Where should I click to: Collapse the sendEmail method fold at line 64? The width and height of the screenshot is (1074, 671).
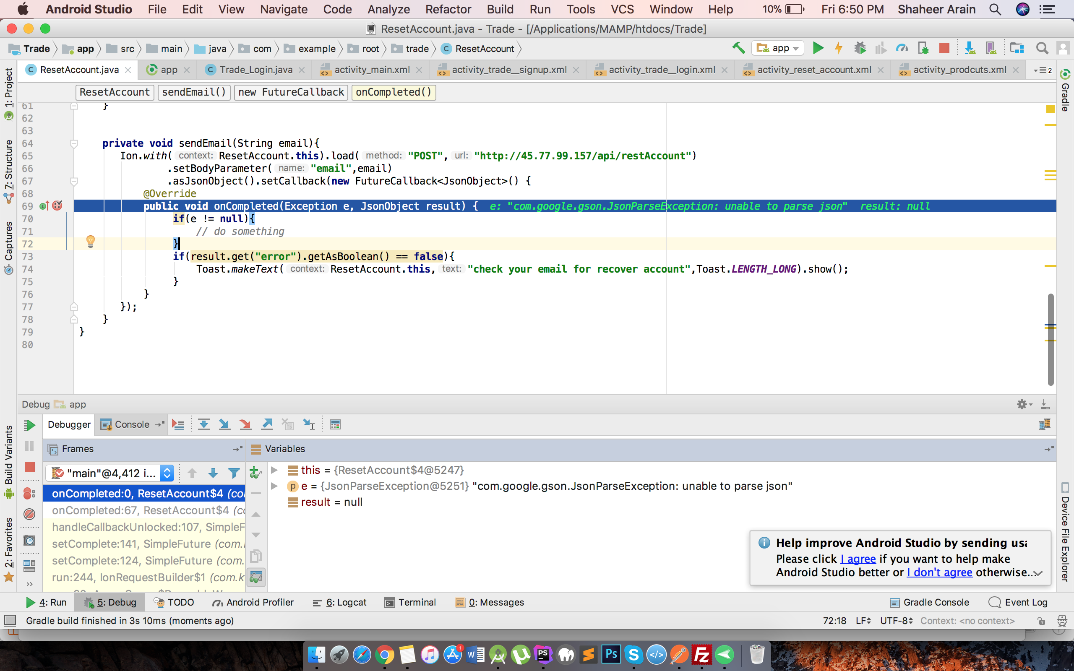[x=74, y=143]
